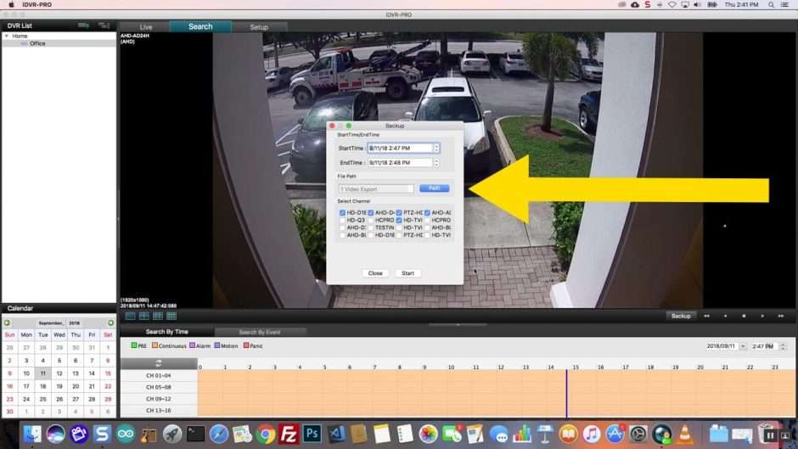Click fast forward playback control
The image size is (798, 449).
point(781,316)
